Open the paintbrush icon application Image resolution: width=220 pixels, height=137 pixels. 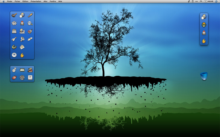coord(30,15)
